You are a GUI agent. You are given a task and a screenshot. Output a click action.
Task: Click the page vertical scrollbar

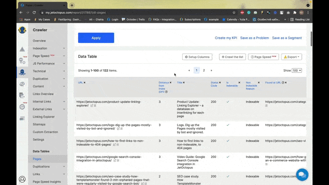(x=311, y=39)
